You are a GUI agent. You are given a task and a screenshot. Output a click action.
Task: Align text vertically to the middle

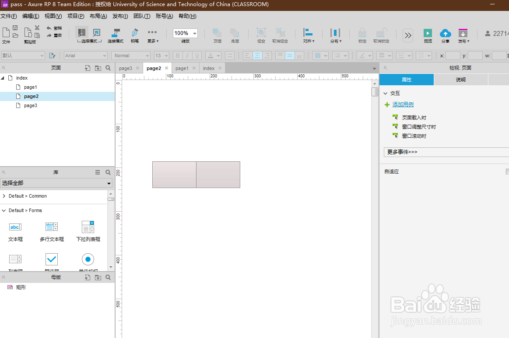290,56
